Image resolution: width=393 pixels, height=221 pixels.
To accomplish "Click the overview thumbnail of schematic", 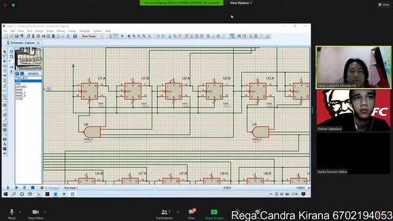I will 29,59.
